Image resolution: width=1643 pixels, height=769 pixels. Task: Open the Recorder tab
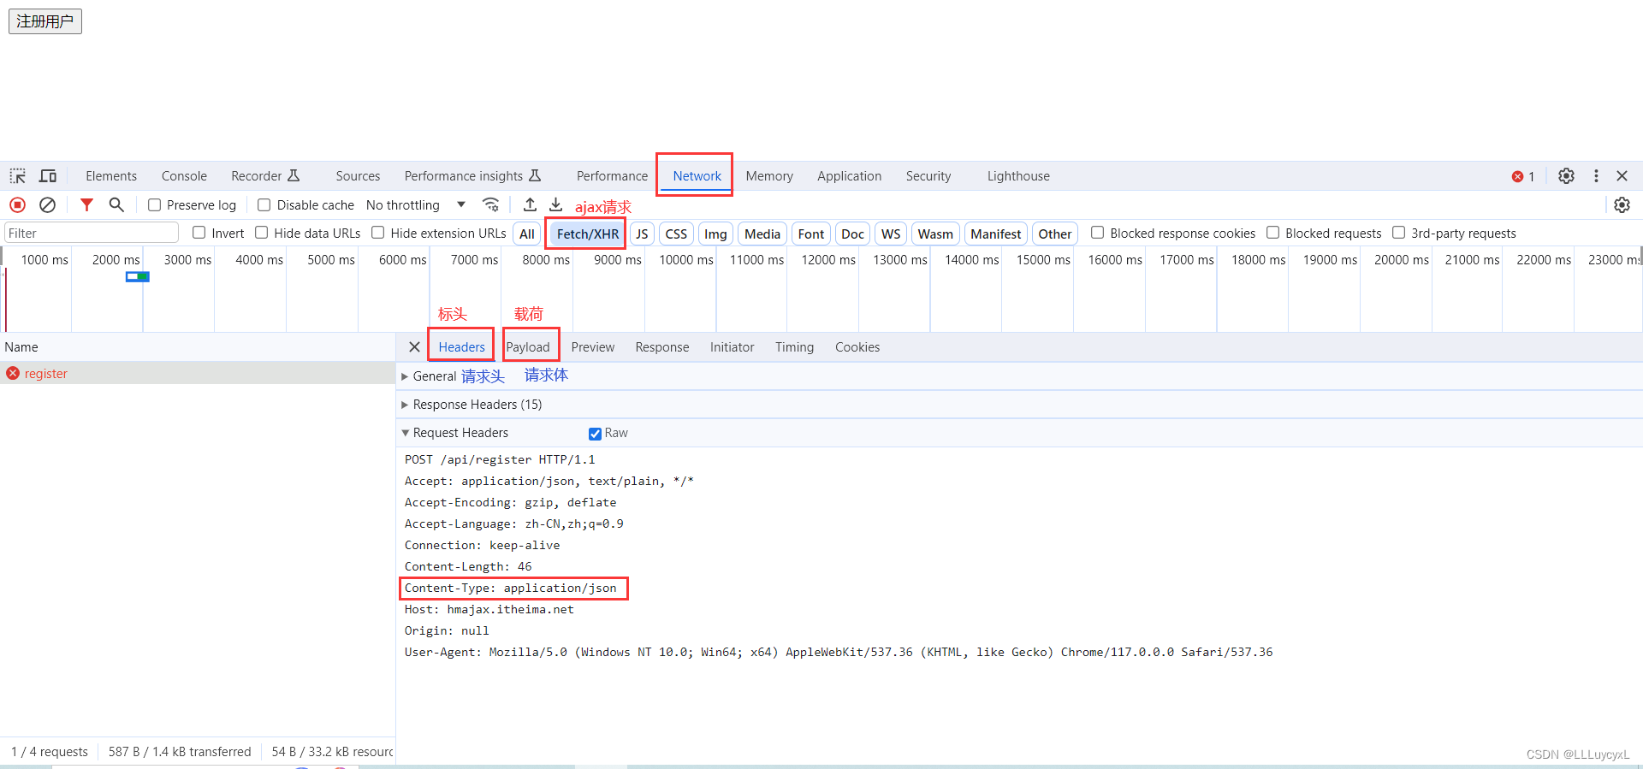[x=265, y=176]
